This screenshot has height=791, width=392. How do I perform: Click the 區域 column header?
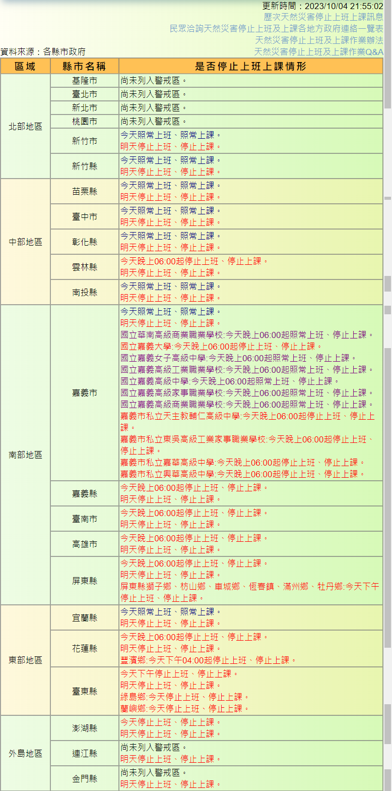[x=25, y=66]
